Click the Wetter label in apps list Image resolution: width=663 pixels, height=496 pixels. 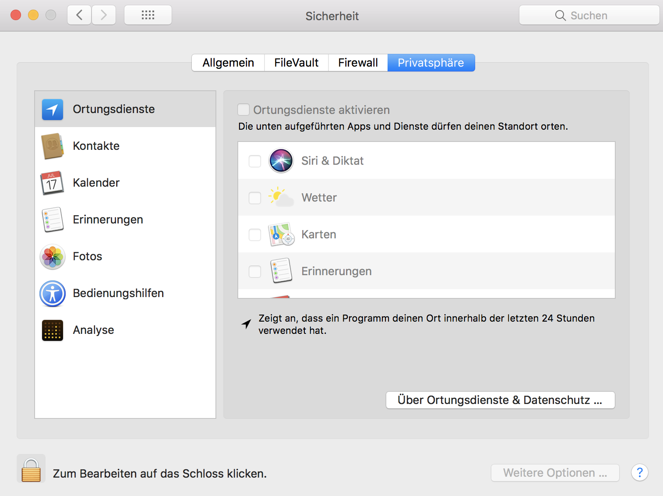click(x=319, y=198)
